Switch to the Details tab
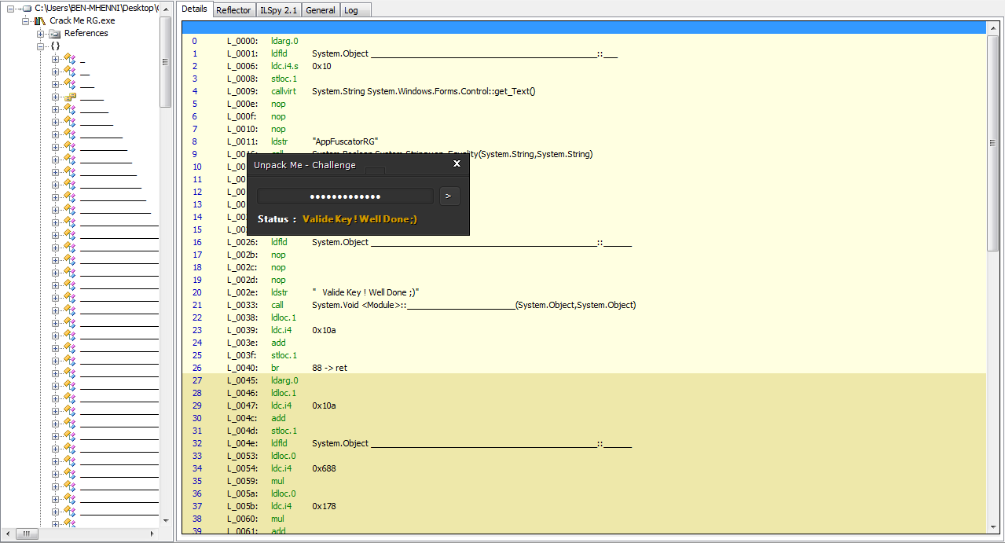 pos(194,9)
